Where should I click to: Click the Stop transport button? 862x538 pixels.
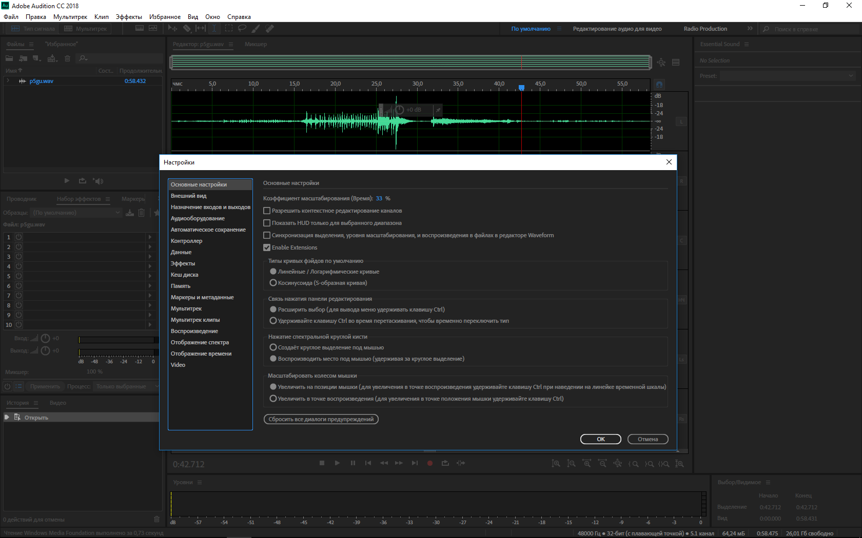[x=322, y=463]
